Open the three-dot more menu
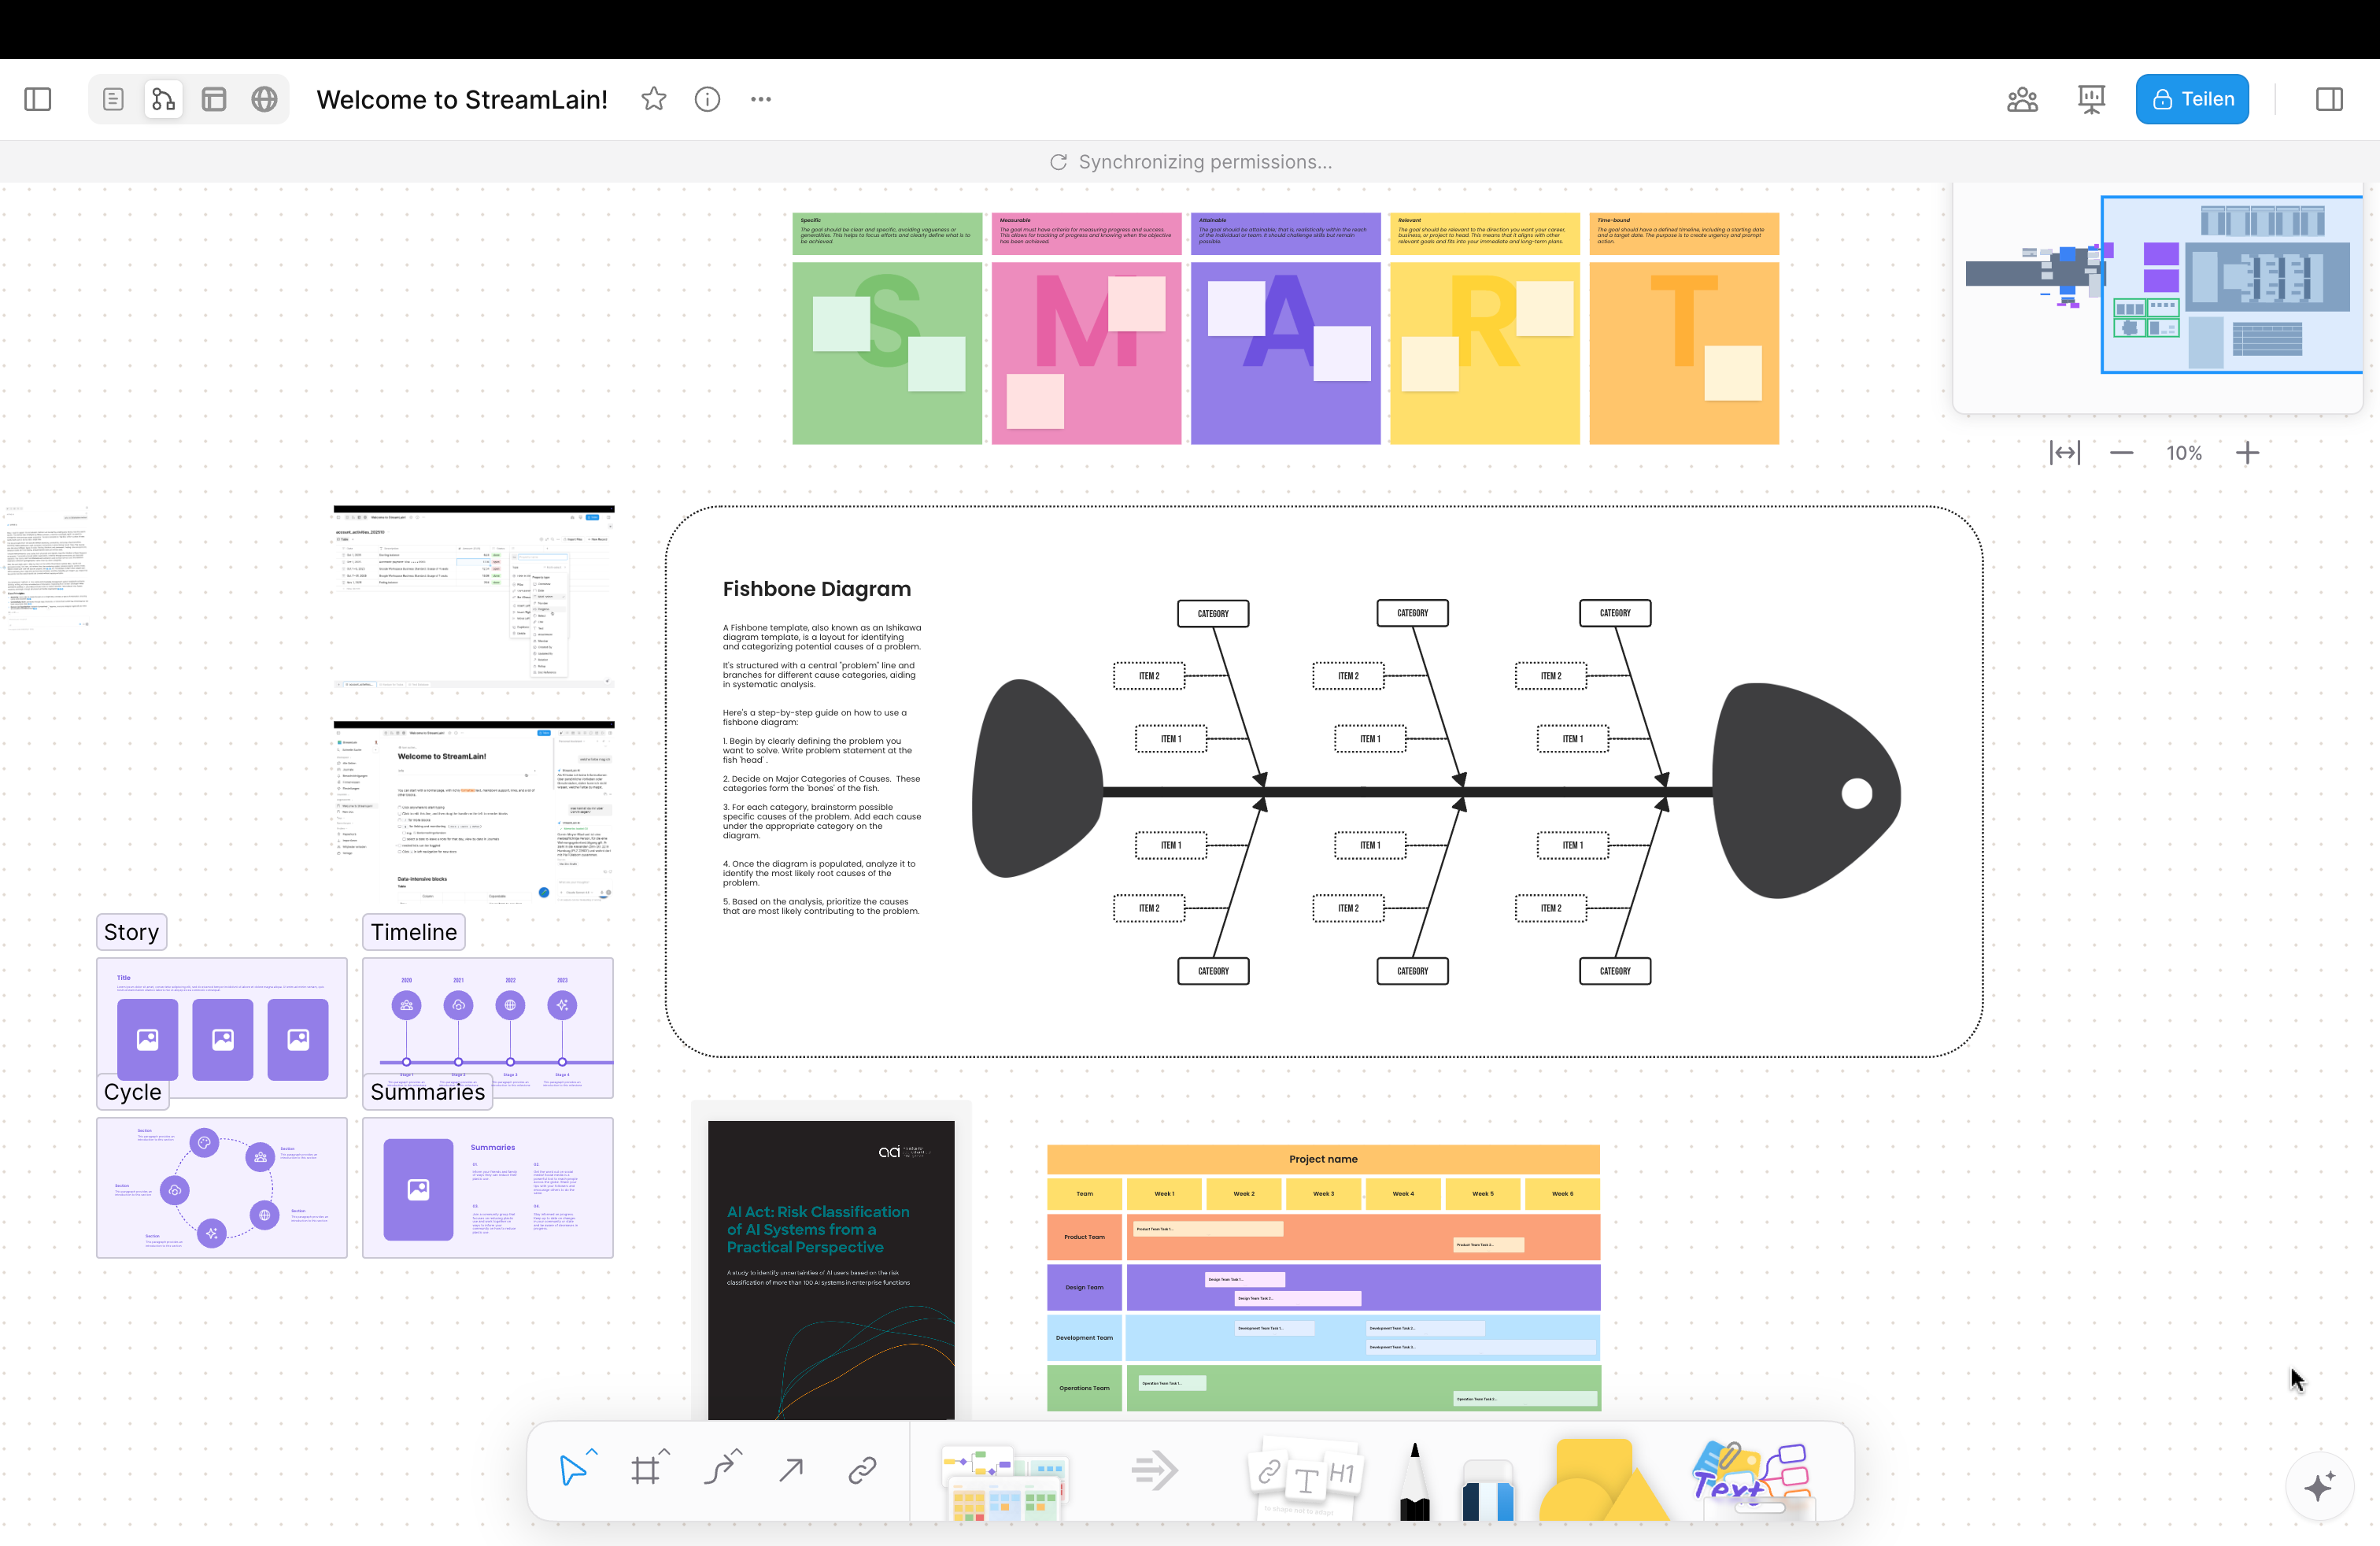 tap(760, 99)
